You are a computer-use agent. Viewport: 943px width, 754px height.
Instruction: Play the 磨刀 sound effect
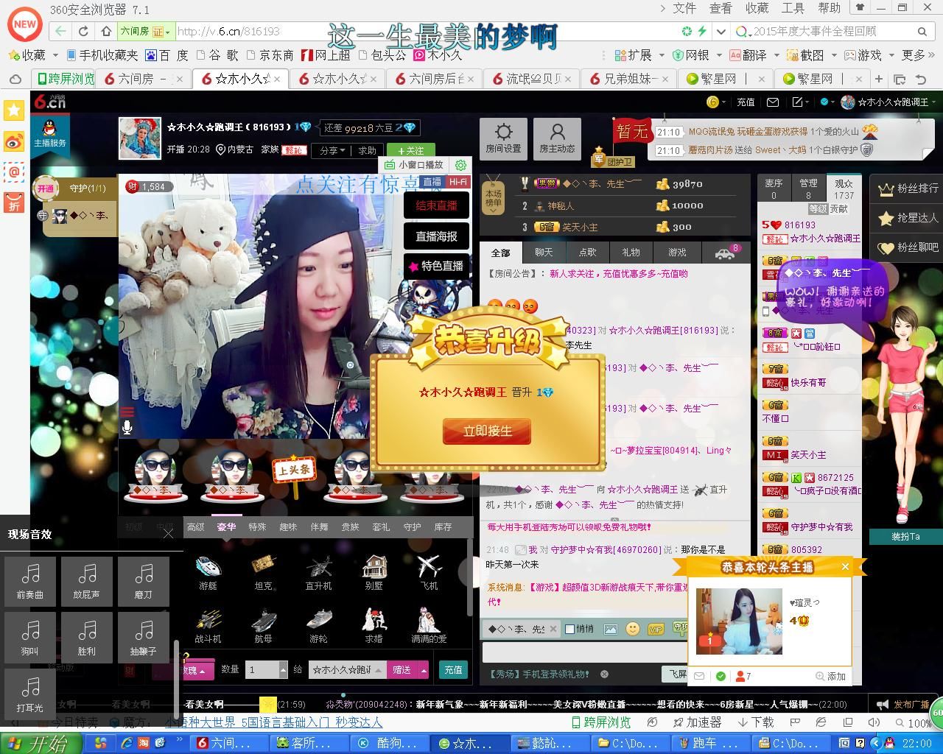(x=144, y=581)
